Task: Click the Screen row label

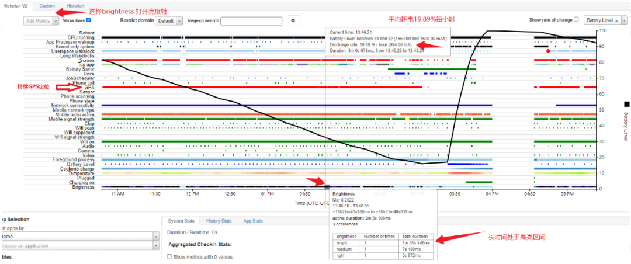Action: (x=86, y=60)
